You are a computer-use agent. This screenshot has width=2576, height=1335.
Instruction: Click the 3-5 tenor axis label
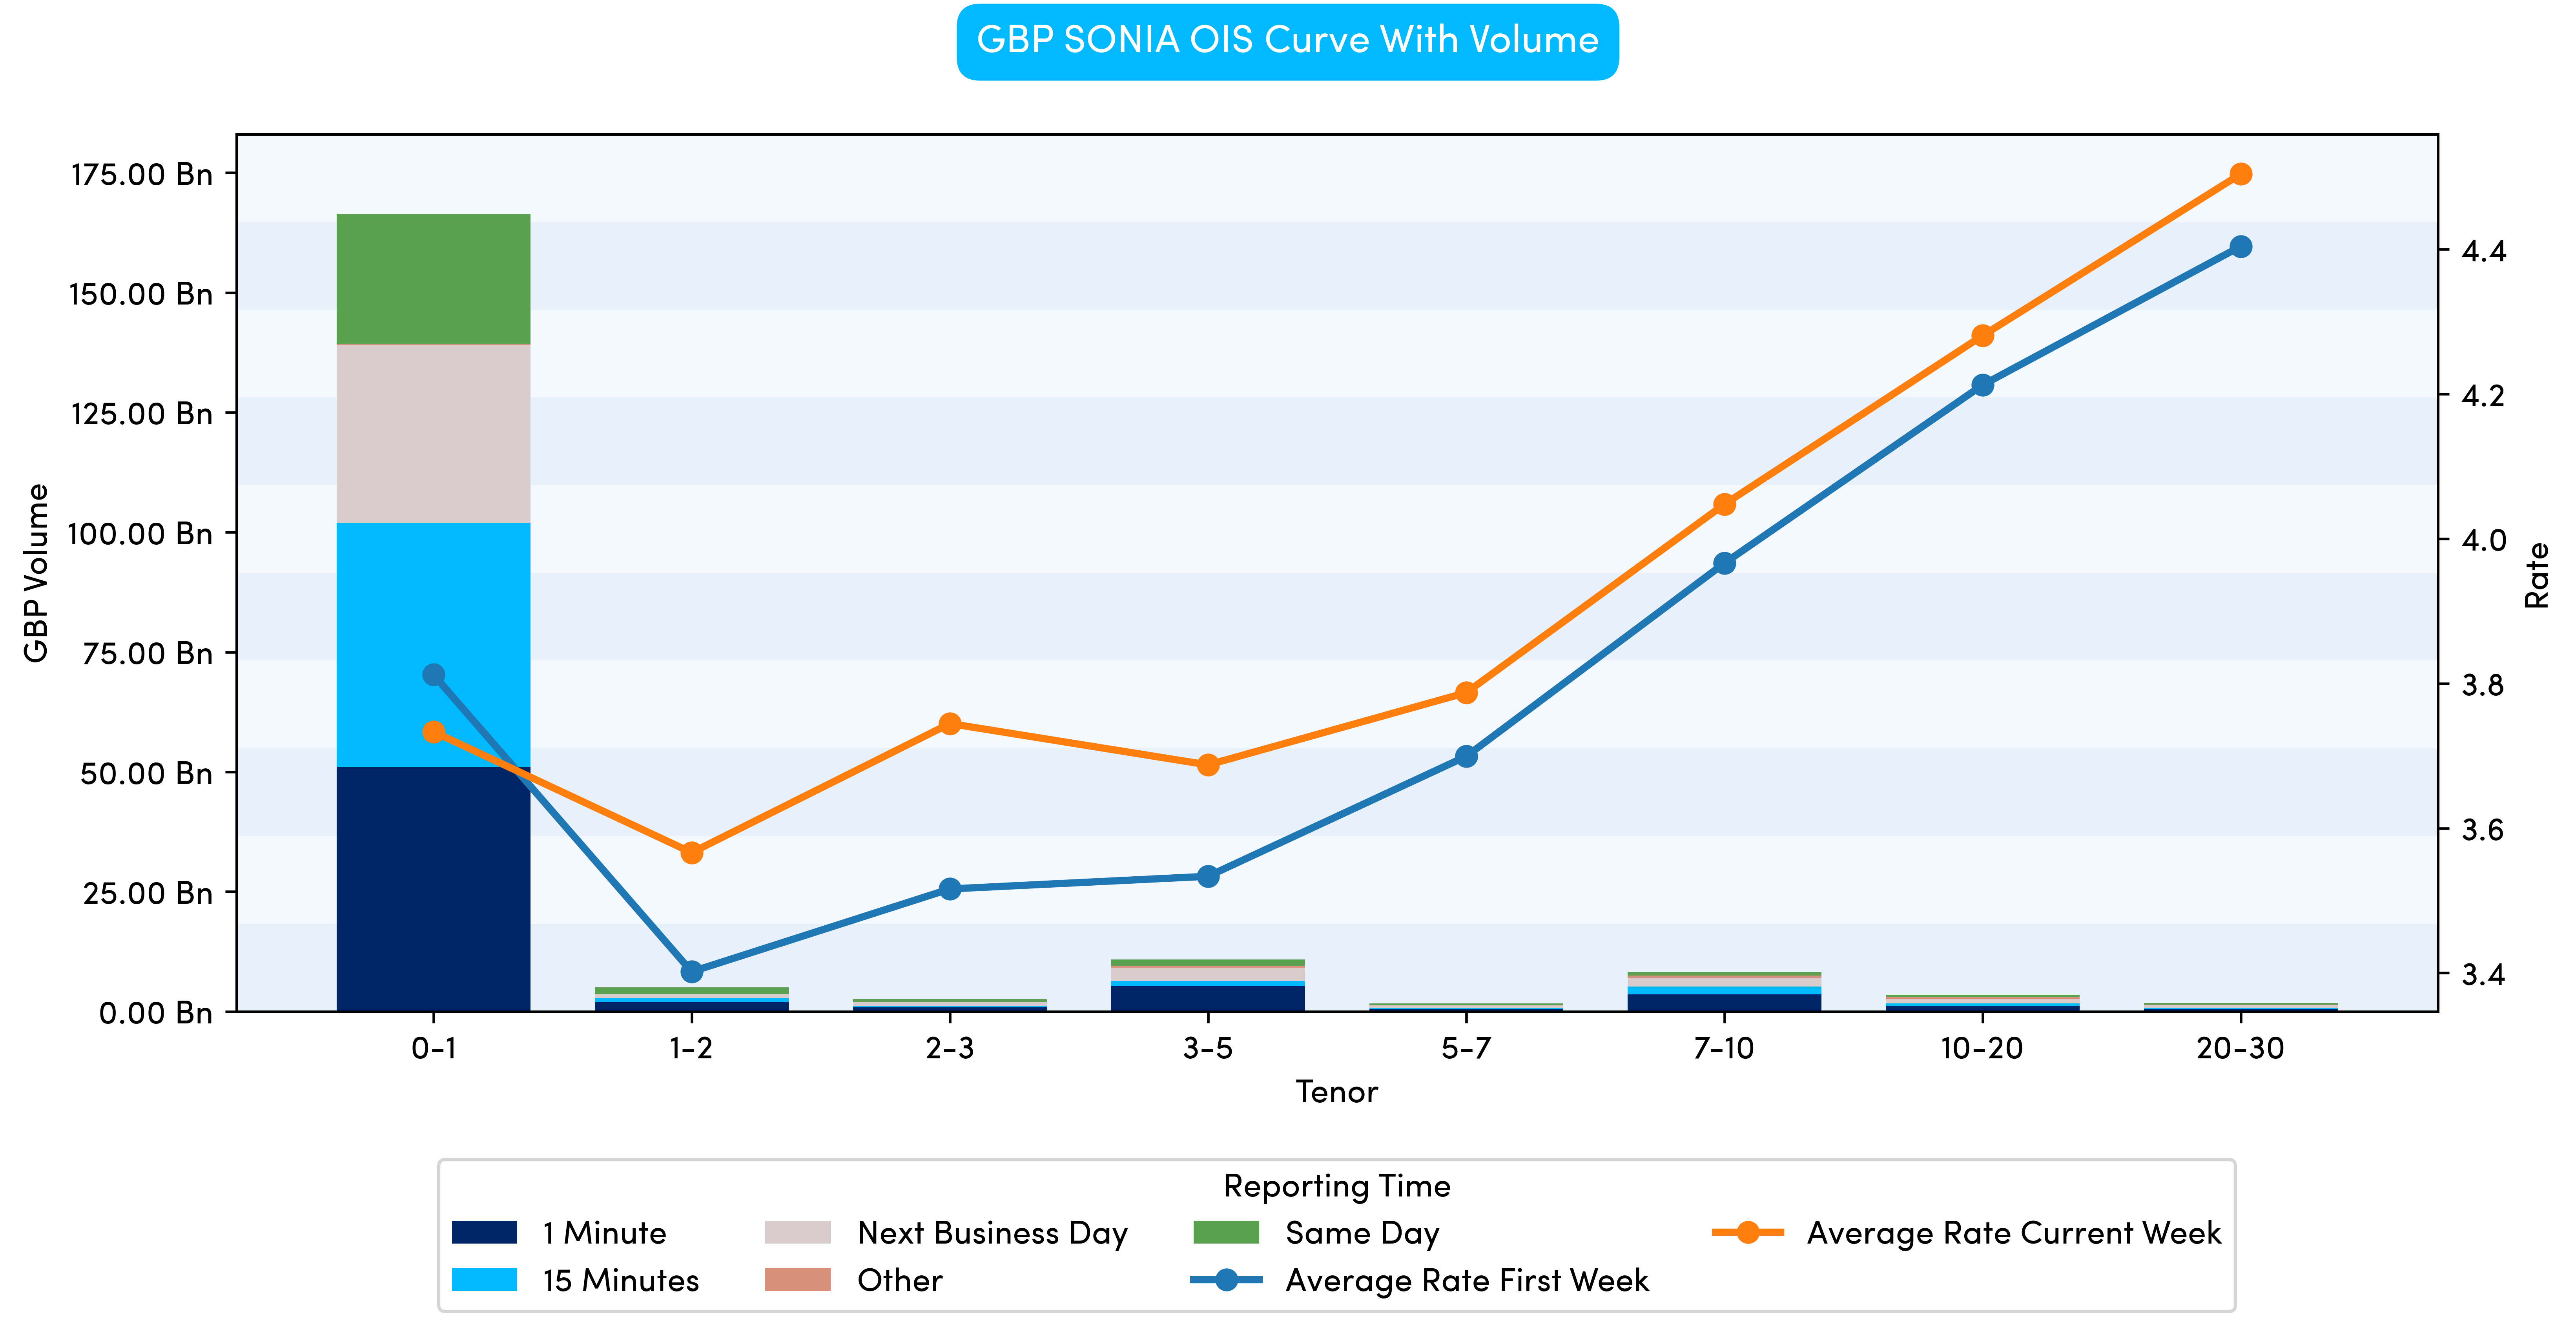point(1208,1048)
